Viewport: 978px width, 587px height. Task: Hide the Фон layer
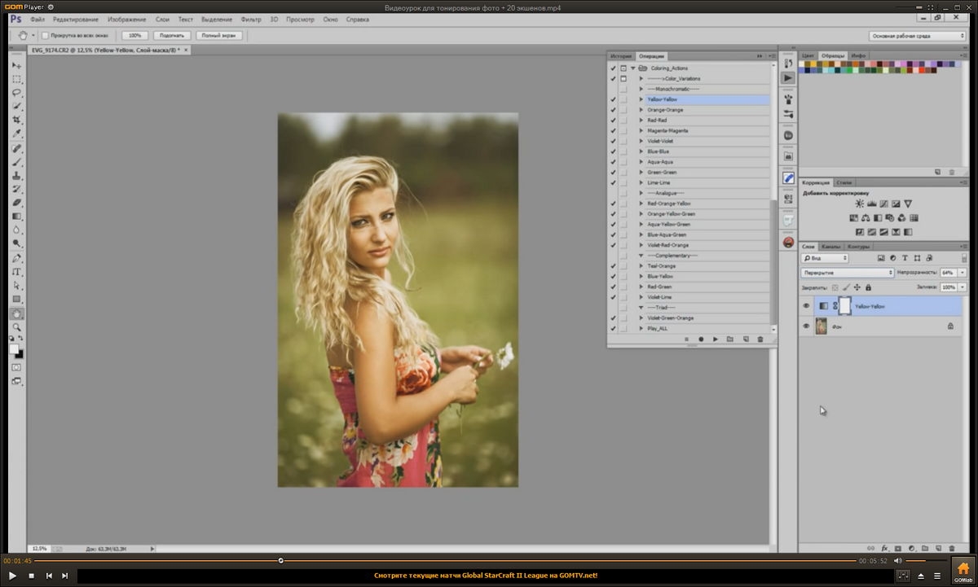pos(806,326)
